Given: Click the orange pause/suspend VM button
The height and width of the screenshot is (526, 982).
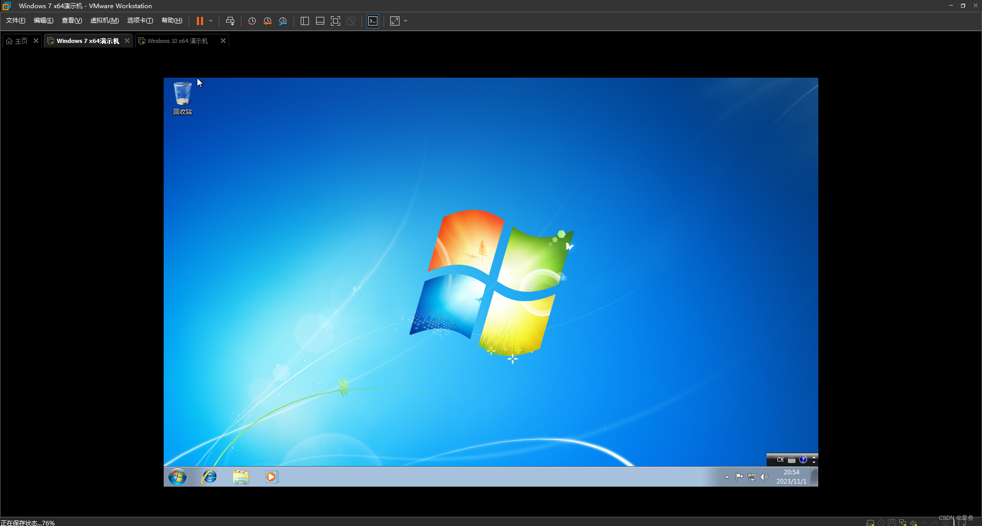Looking at the screenshot, I should pos(200,21).
